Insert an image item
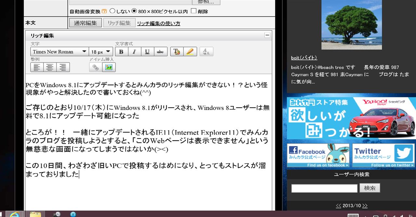Screen dimensions: 416x217 click(109, 67)
